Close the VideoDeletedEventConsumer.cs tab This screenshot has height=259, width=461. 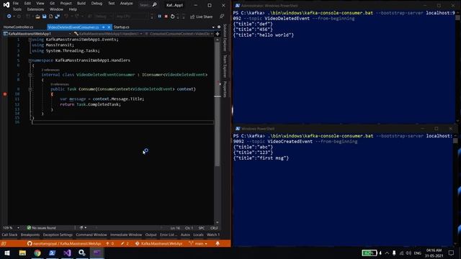[109, 27]
